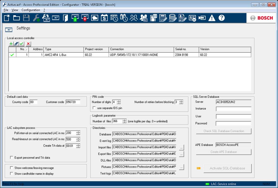
Task: Browse for the Export files directory
Action: pyautogui.click(x=181, y=154)
